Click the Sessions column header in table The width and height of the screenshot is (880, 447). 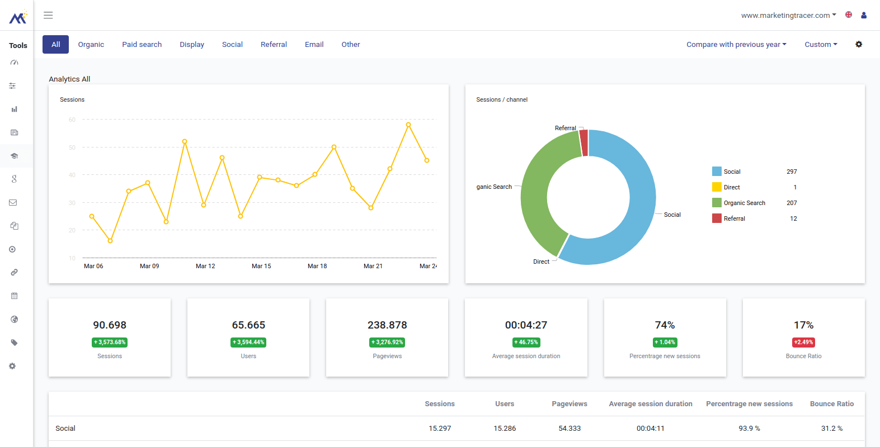(440, 404)
